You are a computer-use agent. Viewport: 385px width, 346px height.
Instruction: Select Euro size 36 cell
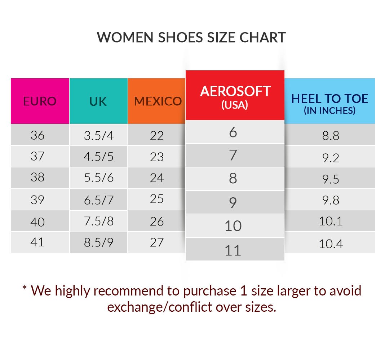click(38, 135)
